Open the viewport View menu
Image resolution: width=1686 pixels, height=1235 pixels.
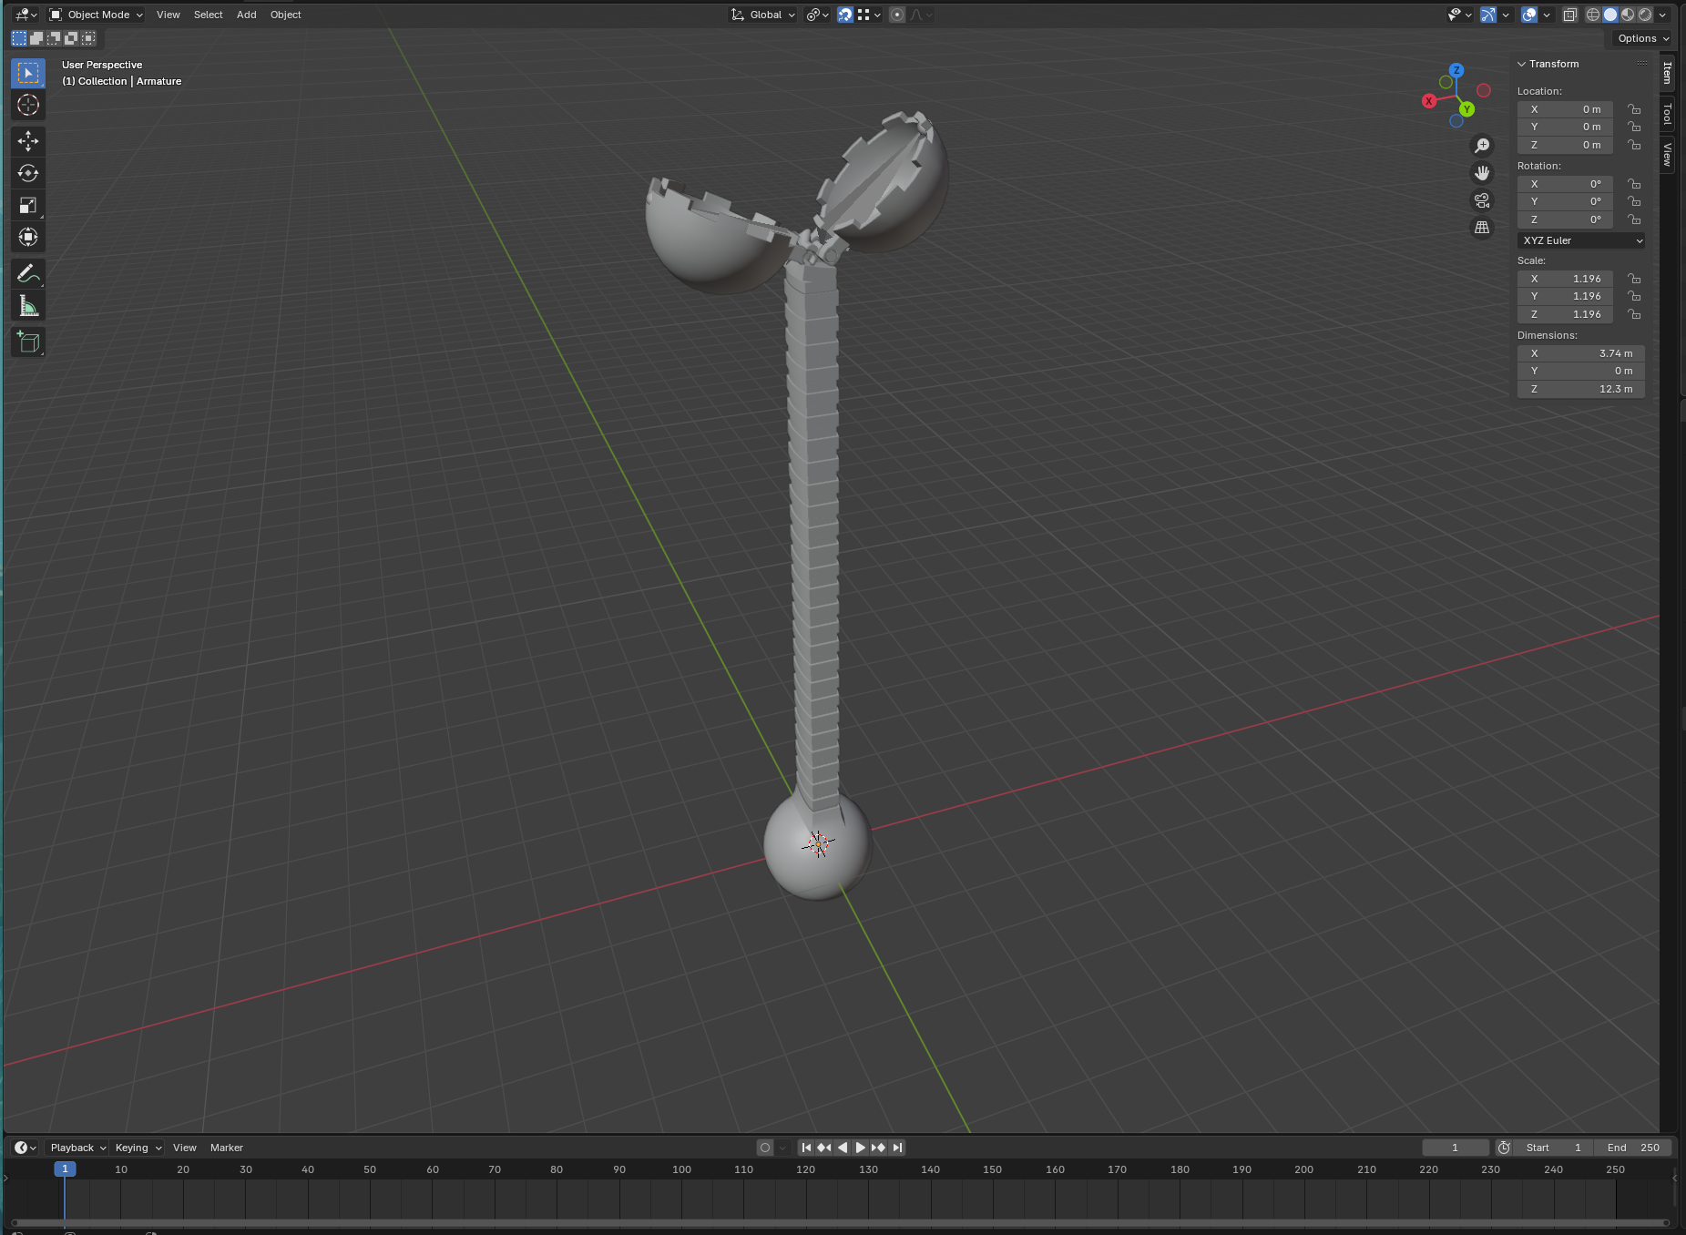click(x=169, y=15)
